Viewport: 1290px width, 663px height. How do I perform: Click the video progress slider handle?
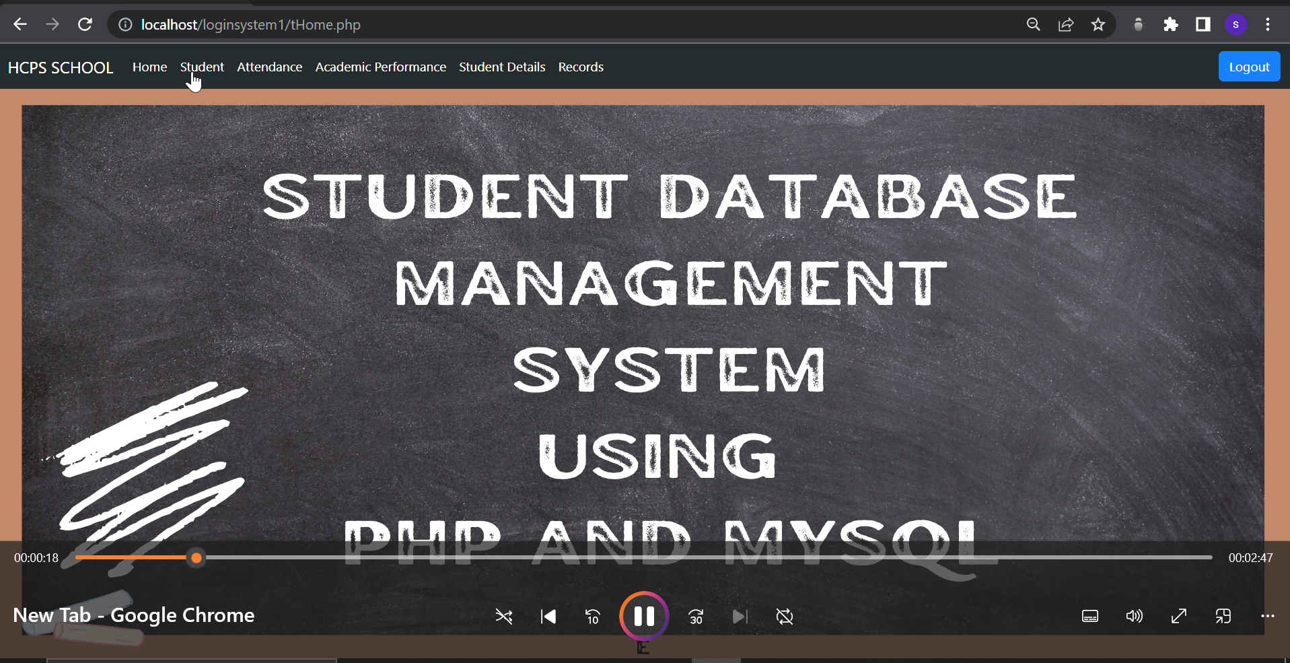[x=196, y=558]
